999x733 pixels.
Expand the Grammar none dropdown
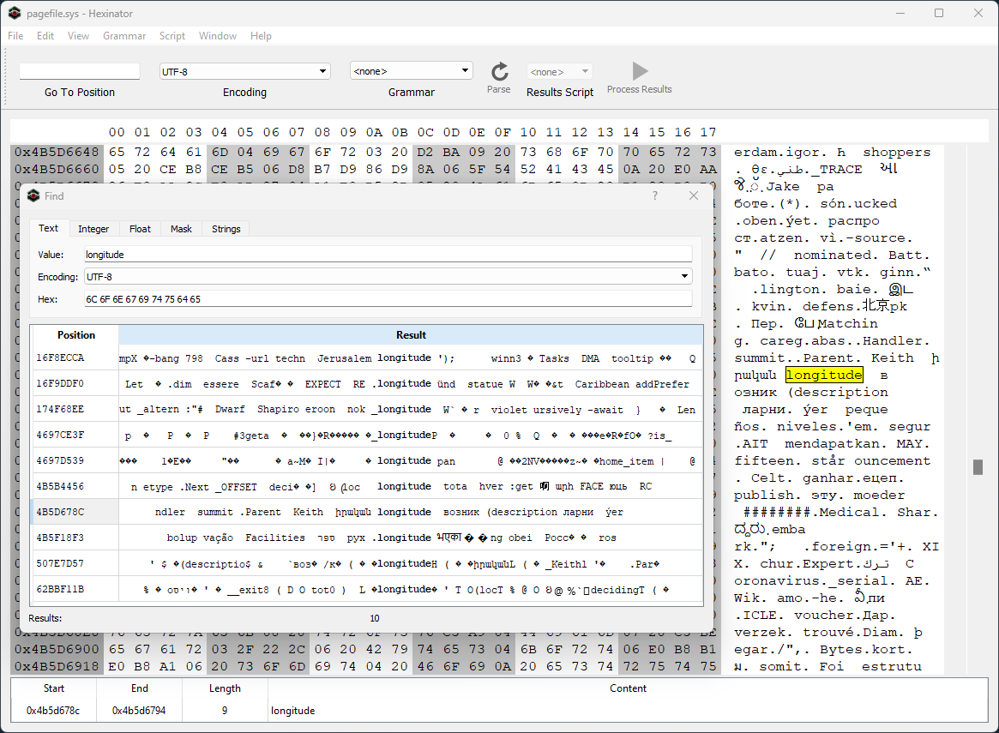412,70
